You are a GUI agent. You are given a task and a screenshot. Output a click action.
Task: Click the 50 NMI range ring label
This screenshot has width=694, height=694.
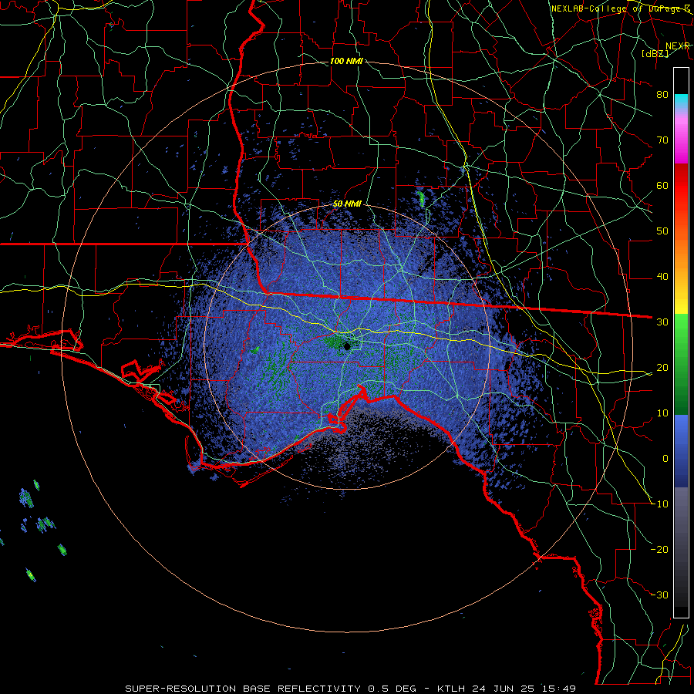(x=347, y=204)
